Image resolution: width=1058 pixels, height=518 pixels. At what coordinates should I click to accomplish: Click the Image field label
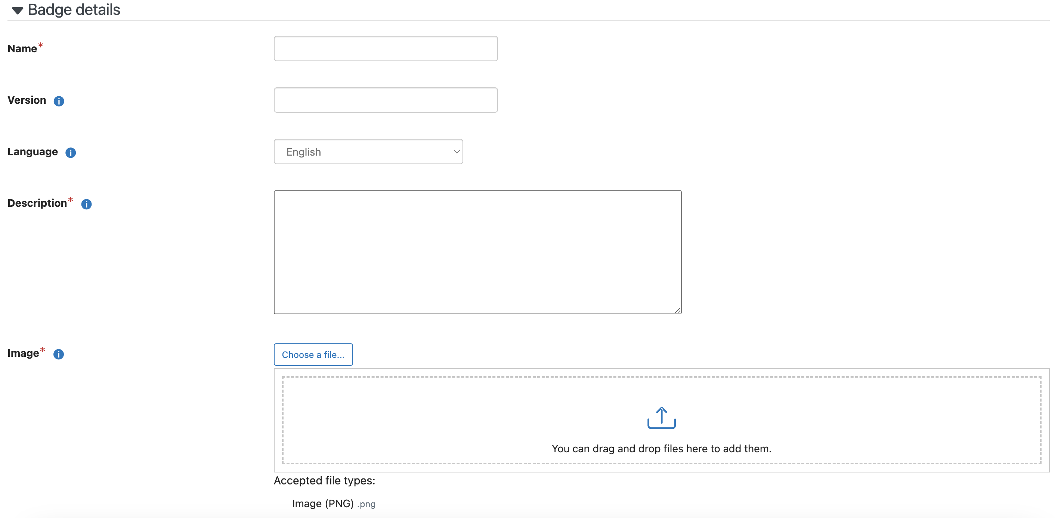[24, 353]
